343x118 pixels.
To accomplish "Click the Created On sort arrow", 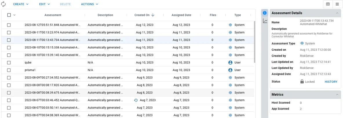I will coord(153,15).
